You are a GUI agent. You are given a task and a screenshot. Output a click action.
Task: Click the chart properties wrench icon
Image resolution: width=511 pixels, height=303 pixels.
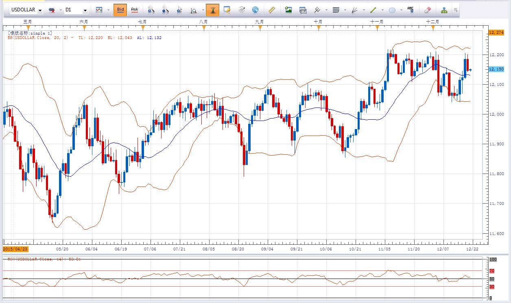227,10
